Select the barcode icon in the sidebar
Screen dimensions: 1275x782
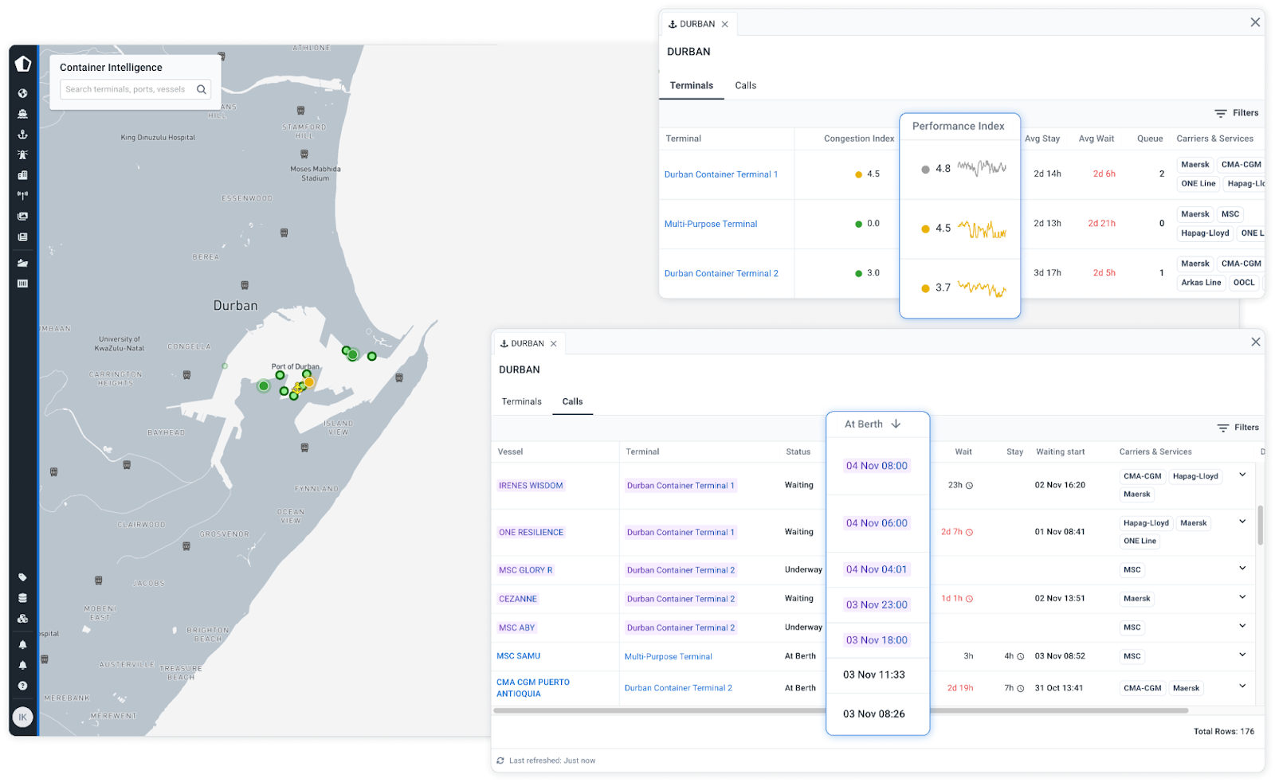pyautogui.click(x=22, y=284)
